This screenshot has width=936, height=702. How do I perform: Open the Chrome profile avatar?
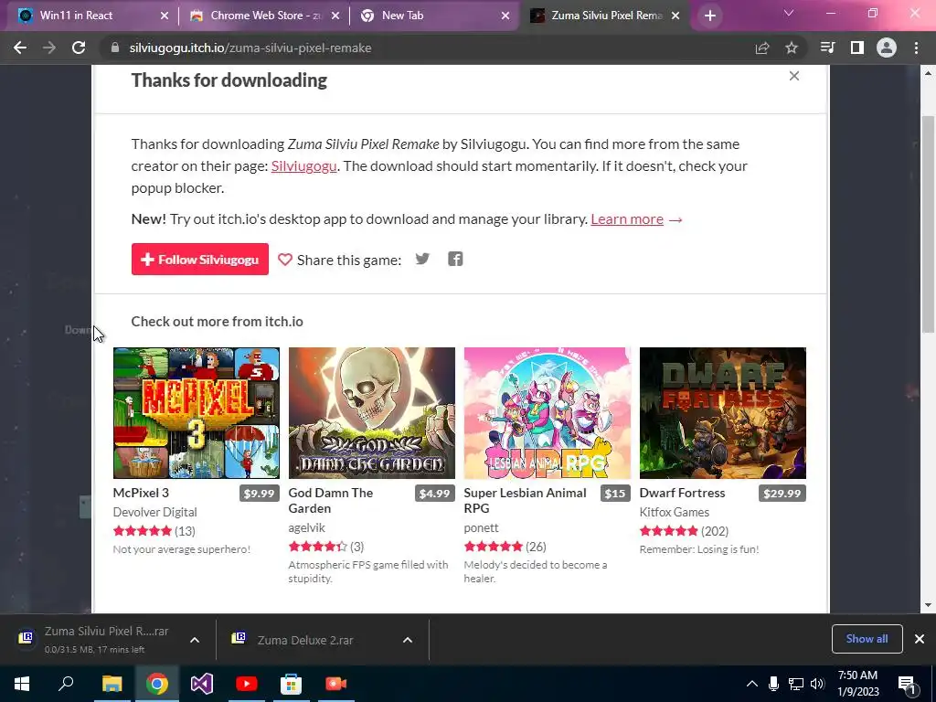click(x=887, y=48)
